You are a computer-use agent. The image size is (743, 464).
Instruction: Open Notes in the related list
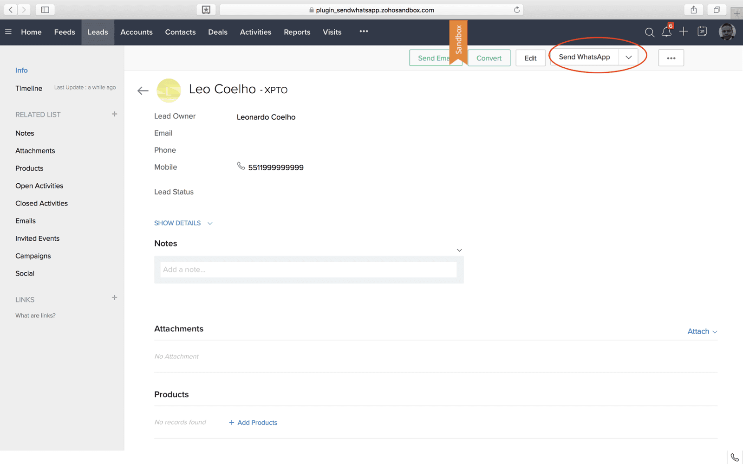pyautogui.click(x=25, y=133)
